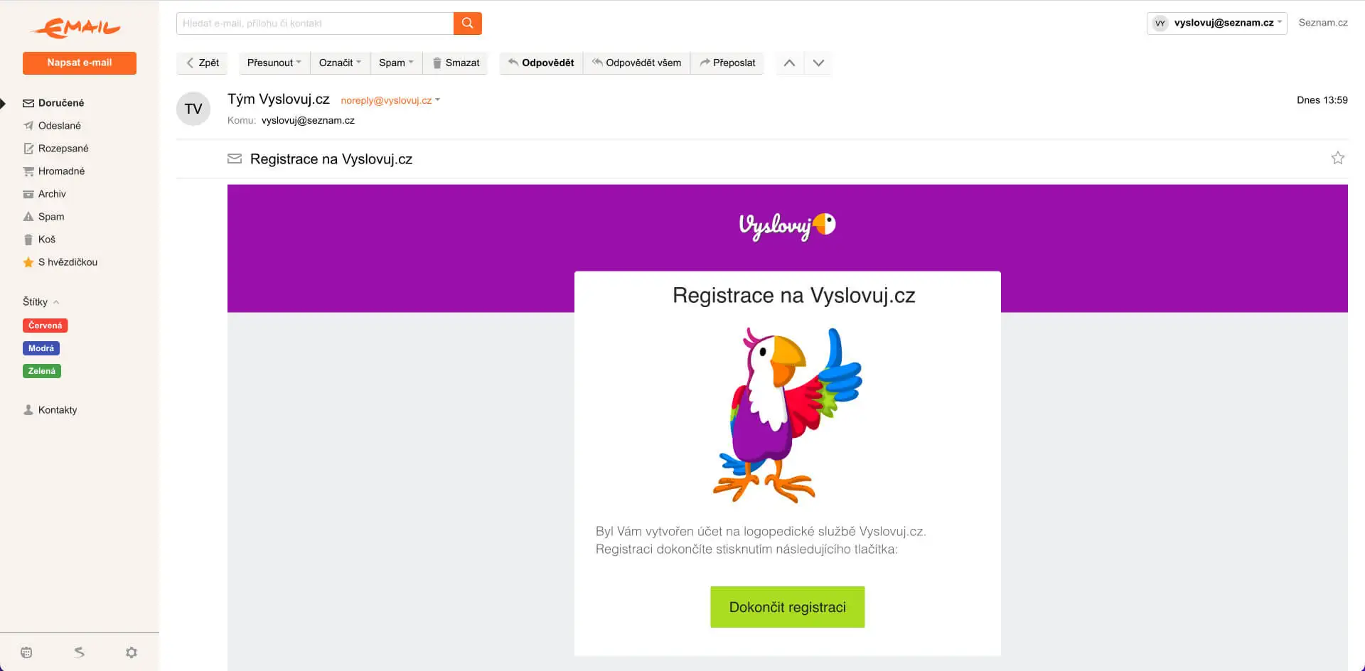Open vyslovuj@seznam.cz account dropdown

tap(1216, 23)
